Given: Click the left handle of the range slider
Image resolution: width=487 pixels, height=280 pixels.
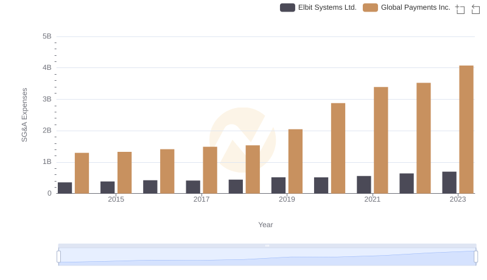Looking at the screenshot, I should pos(58,257).
